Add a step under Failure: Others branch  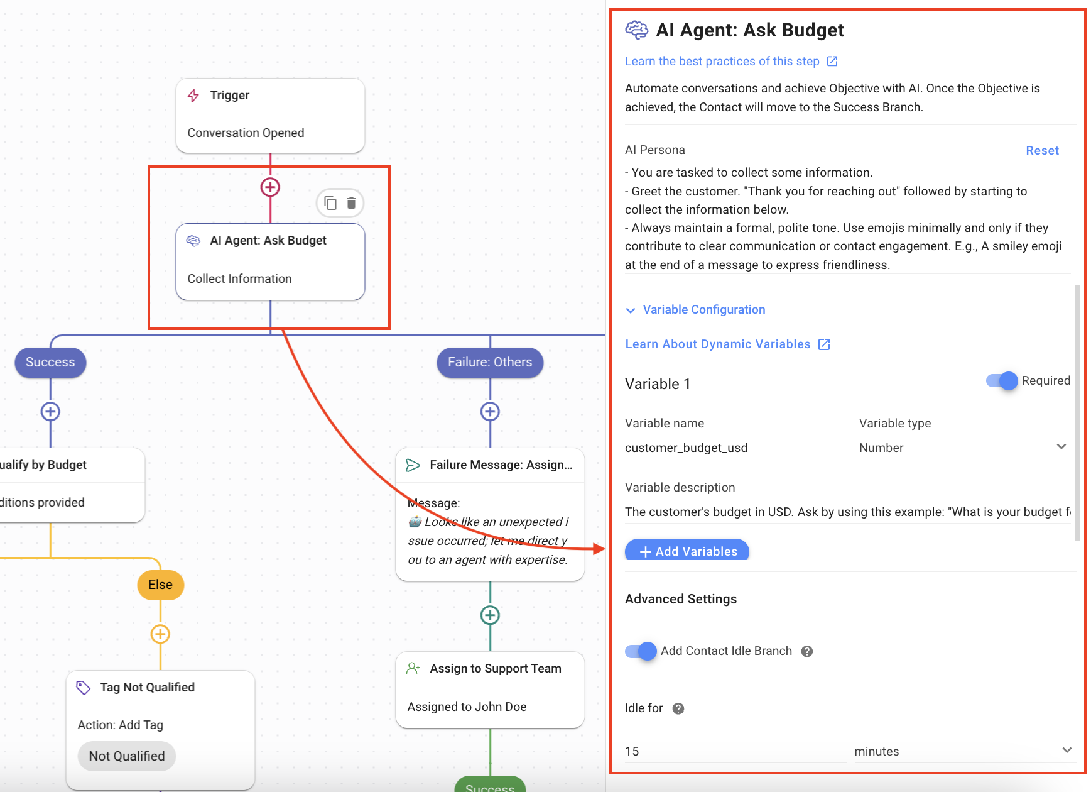tap(490, 412)
